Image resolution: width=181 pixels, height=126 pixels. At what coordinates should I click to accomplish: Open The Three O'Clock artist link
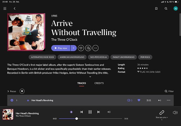(x=64, y=40)
